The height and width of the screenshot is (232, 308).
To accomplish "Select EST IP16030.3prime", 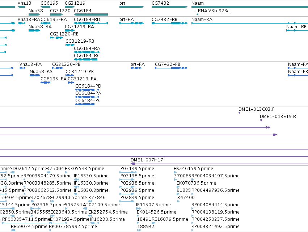I will (75, 194).
